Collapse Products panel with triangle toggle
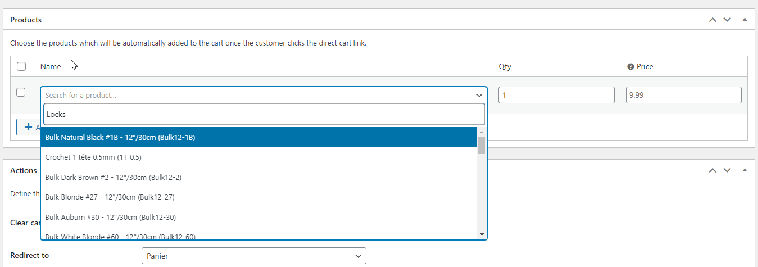This screenshot has height=267, width=758. [x=745, y=20]
